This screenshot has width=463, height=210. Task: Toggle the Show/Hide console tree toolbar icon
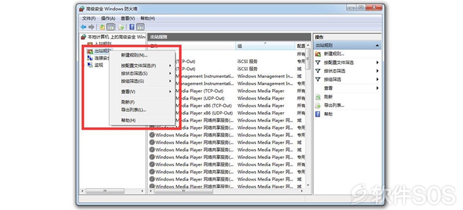(x=111, y=27)
